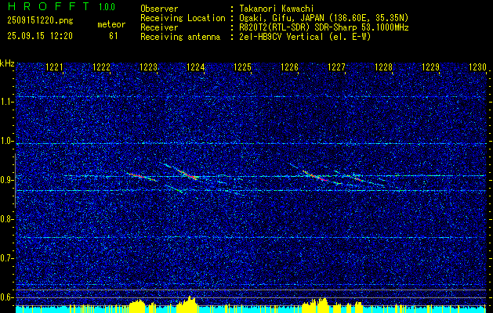Screen dimensions: 493x313
Task: Click the meteor label
Action: [x=111, y=24]
